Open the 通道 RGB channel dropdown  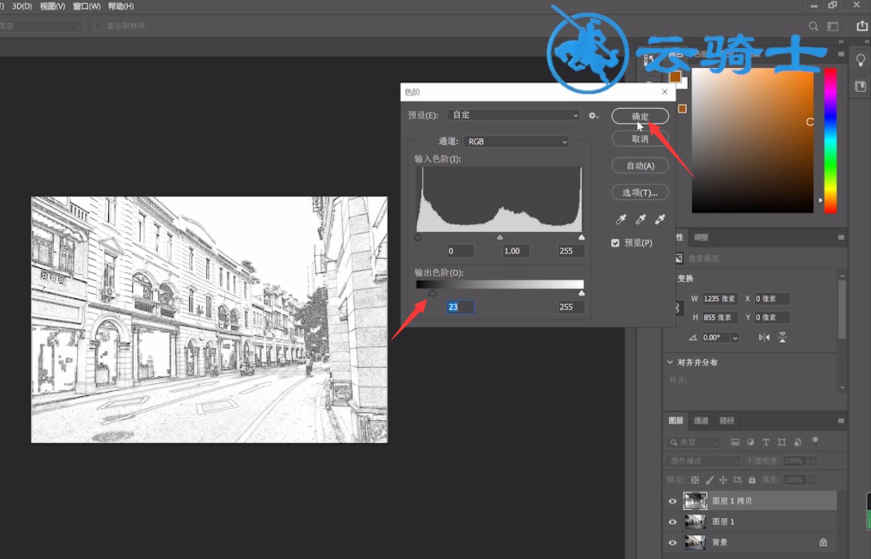tap(516, 141)
